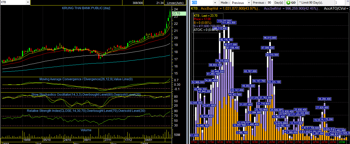The image size is (350, 144).
Task: Click the 87,006,600 volume bar label
Action: click(x=268, y=48)
